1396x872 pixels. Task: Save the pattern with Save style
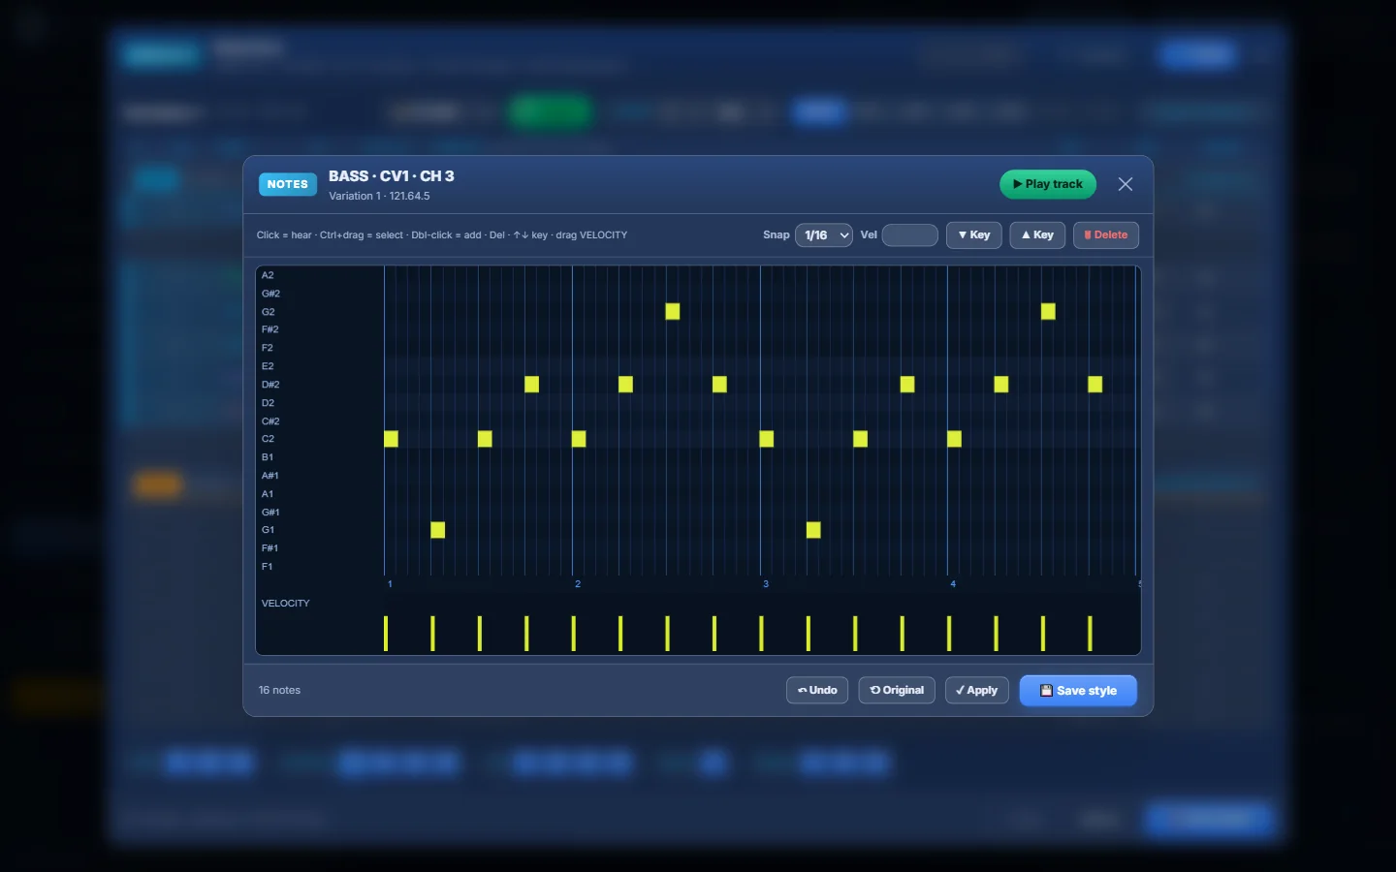pyautogui.click(x=1078, y=691)
